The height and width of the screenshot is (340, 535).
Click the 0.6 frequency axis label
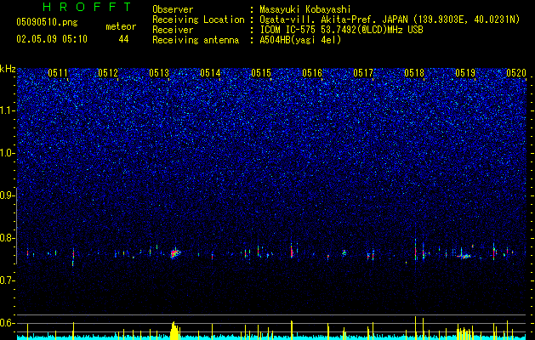pyautogui.click(x=8, y=323)
